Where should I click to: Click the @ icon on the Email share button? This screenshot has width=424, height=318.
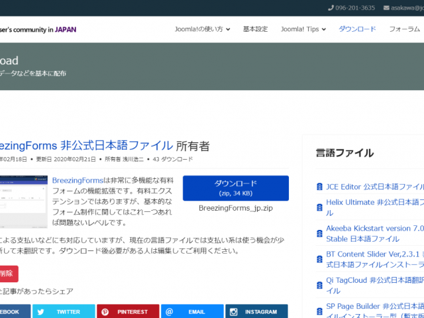click(170, 312)
